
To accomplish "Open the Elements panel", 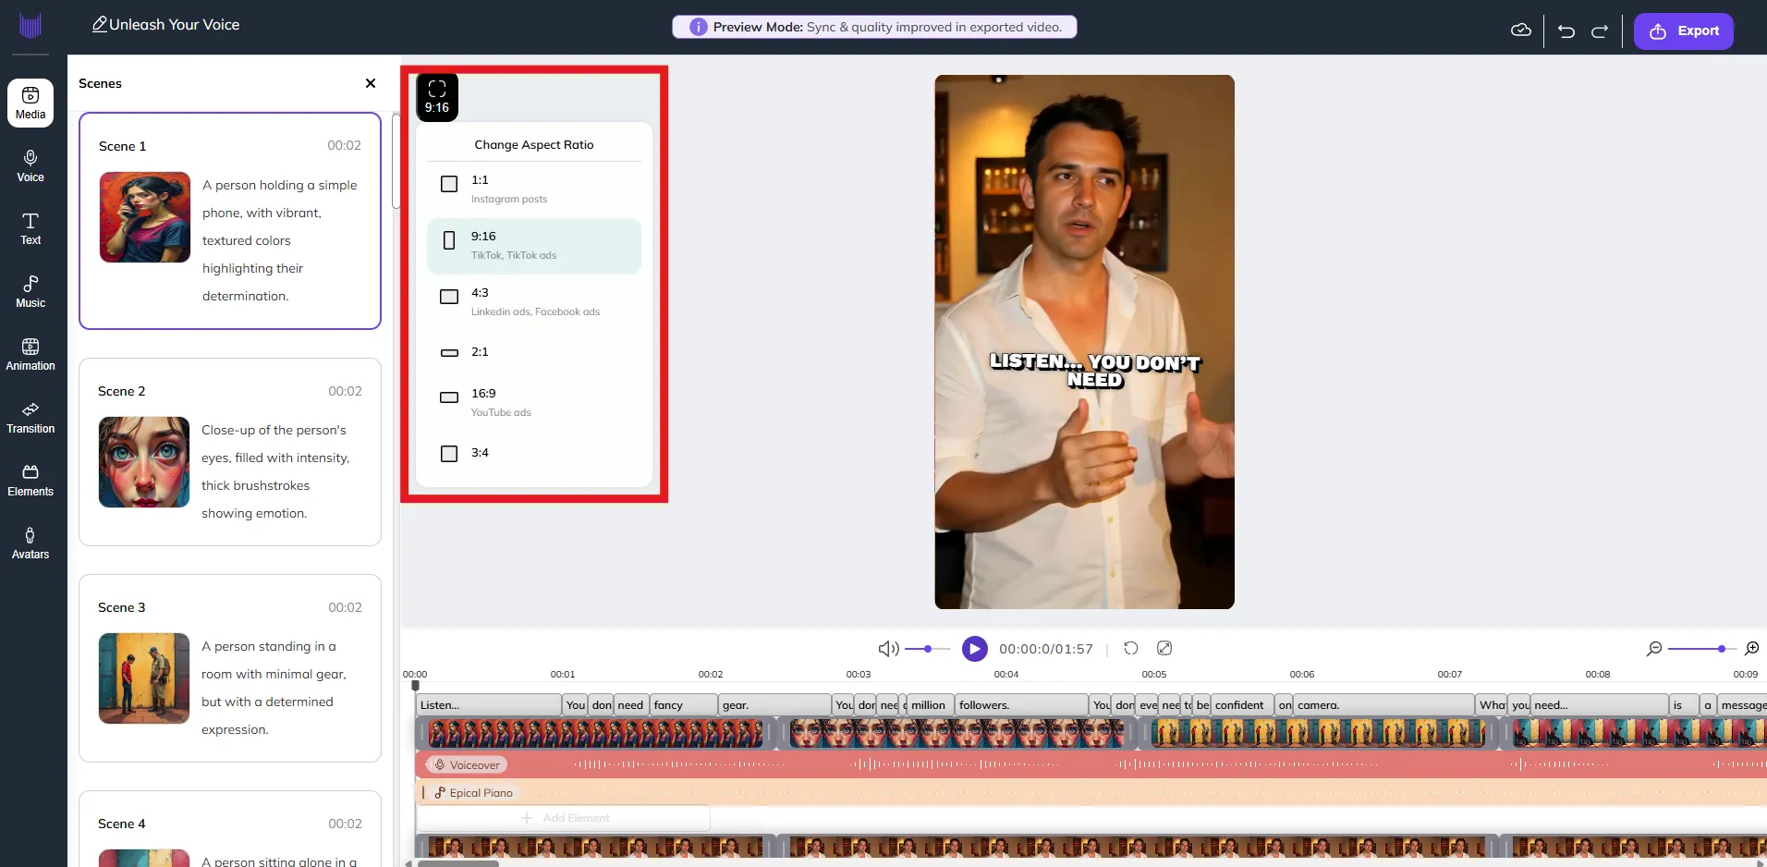I will (30, 480).
